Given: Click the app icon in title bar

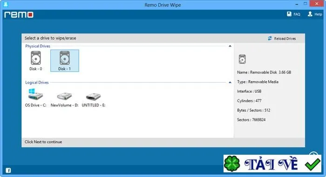Looking at the screenshot, I should click(x=6, y=4).
